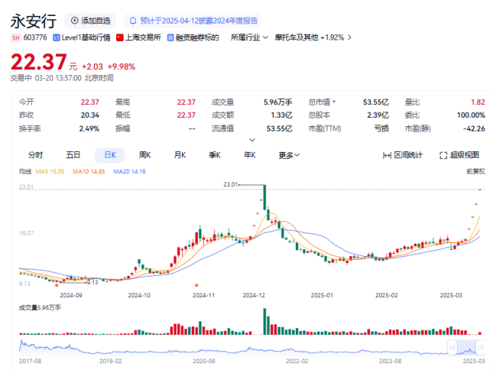Select the 日K chart tab
This screenshot has width=493, height=370.
pos(110,155)
